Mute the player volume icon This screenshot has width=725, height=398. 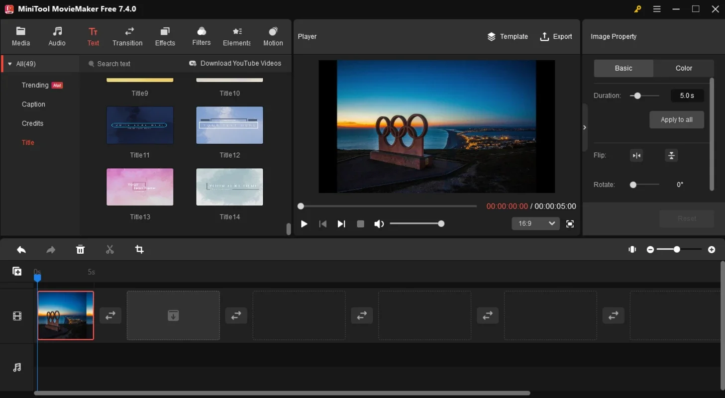(x=379, y=224)
